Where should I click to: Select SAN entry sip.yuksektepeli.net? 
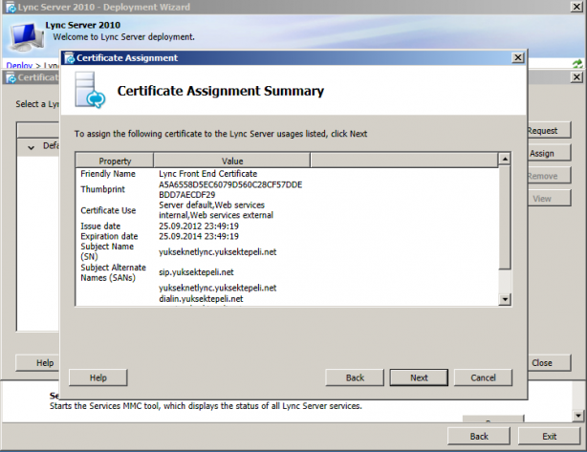click(x=196, y=272)
